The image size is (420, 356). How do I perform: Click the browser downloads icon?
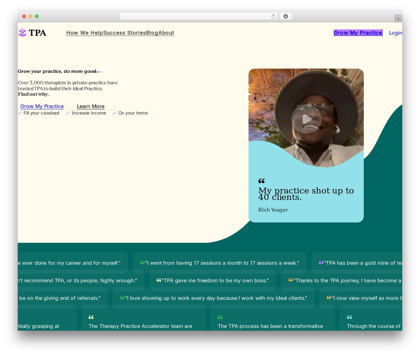tap(286, 16)
